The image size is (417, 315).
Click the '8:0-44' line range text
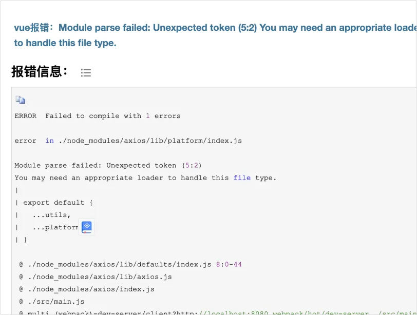coord(229,265)
